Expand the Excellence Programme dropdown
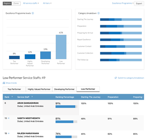Viewport: 147px width, 140px height. [x=123, y=3]
